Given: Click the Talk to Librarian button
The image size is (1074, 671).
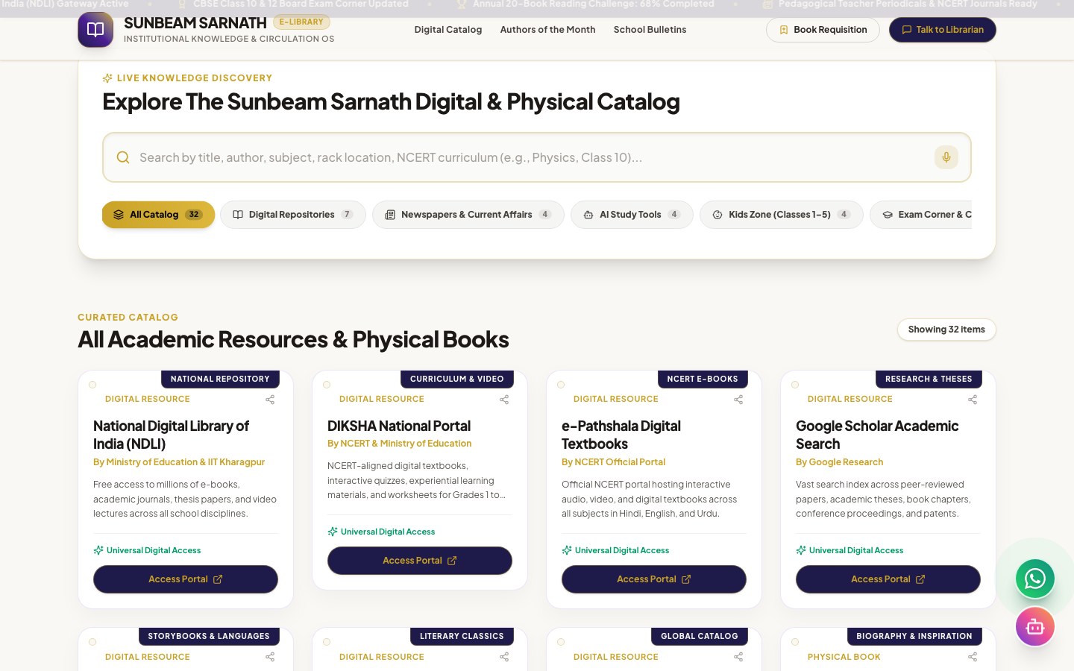Looking at the screenshot, I should 943,30.
